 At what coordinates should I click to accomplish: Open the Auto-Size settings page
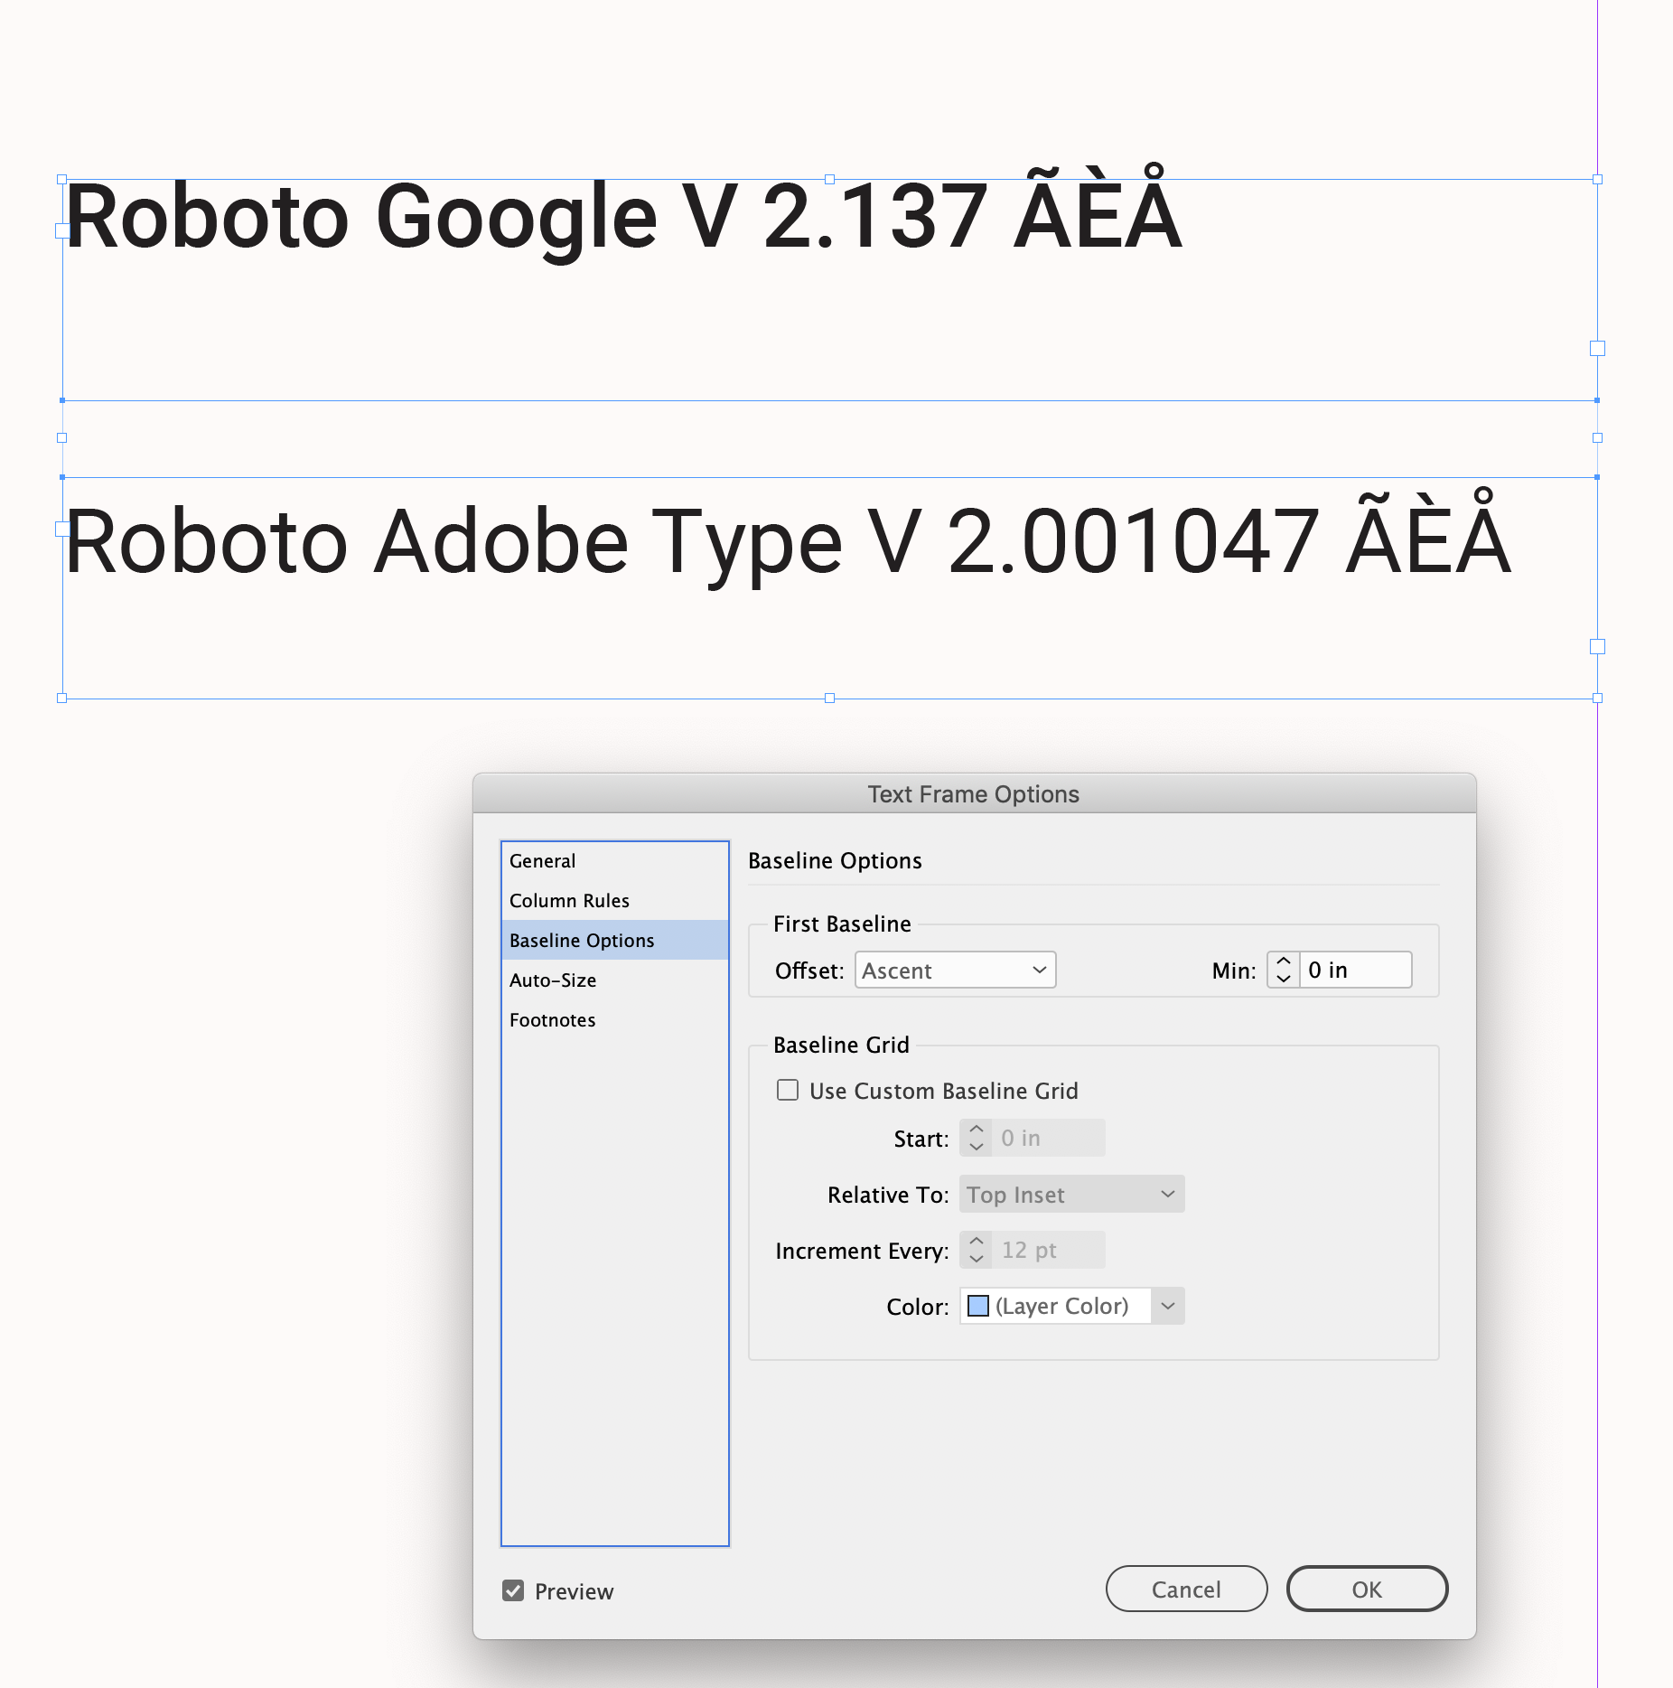point(552,980)
